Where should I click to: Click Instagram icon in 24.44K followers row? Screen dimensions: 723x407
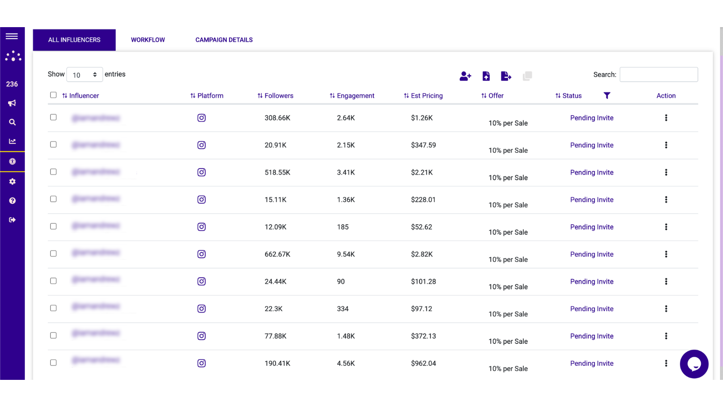click(x=202, y=281)
